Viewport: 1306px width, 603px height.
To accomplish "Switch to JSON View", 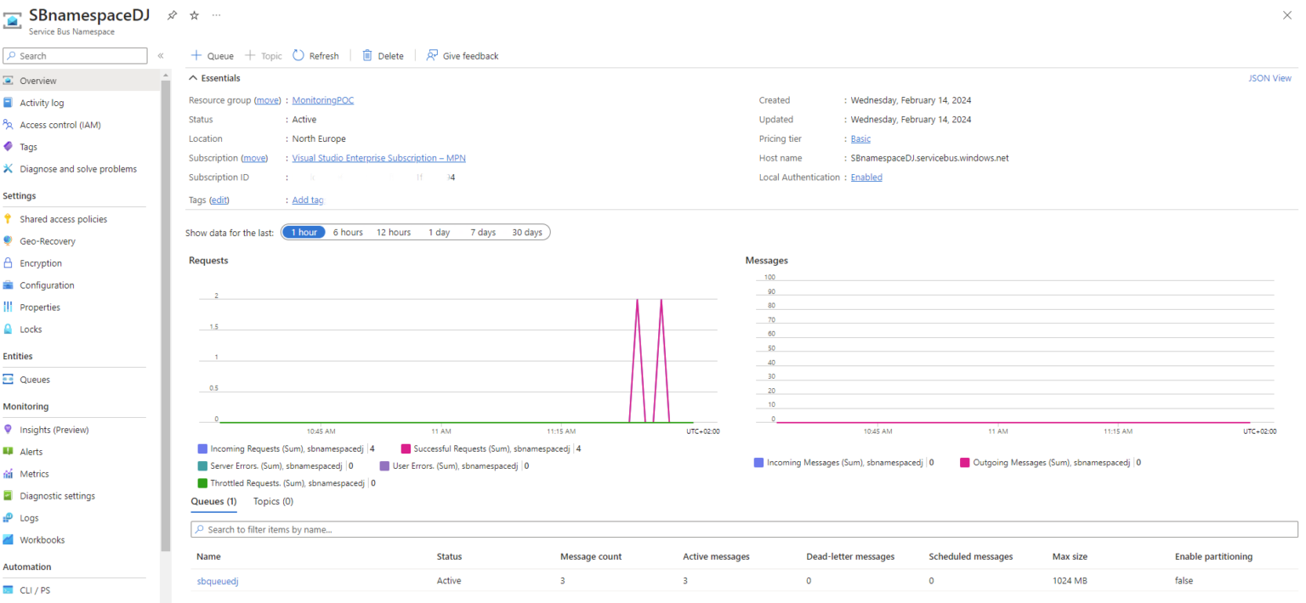I will pyautogui.click(x=1269, y=77).
